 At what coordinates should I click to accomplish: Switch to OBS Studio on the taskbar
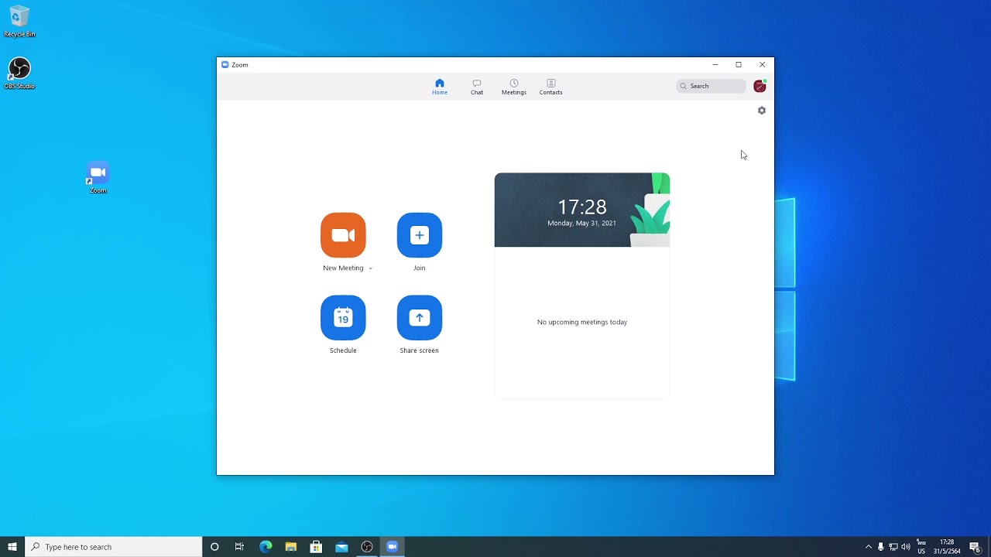(x=367, y=547)
